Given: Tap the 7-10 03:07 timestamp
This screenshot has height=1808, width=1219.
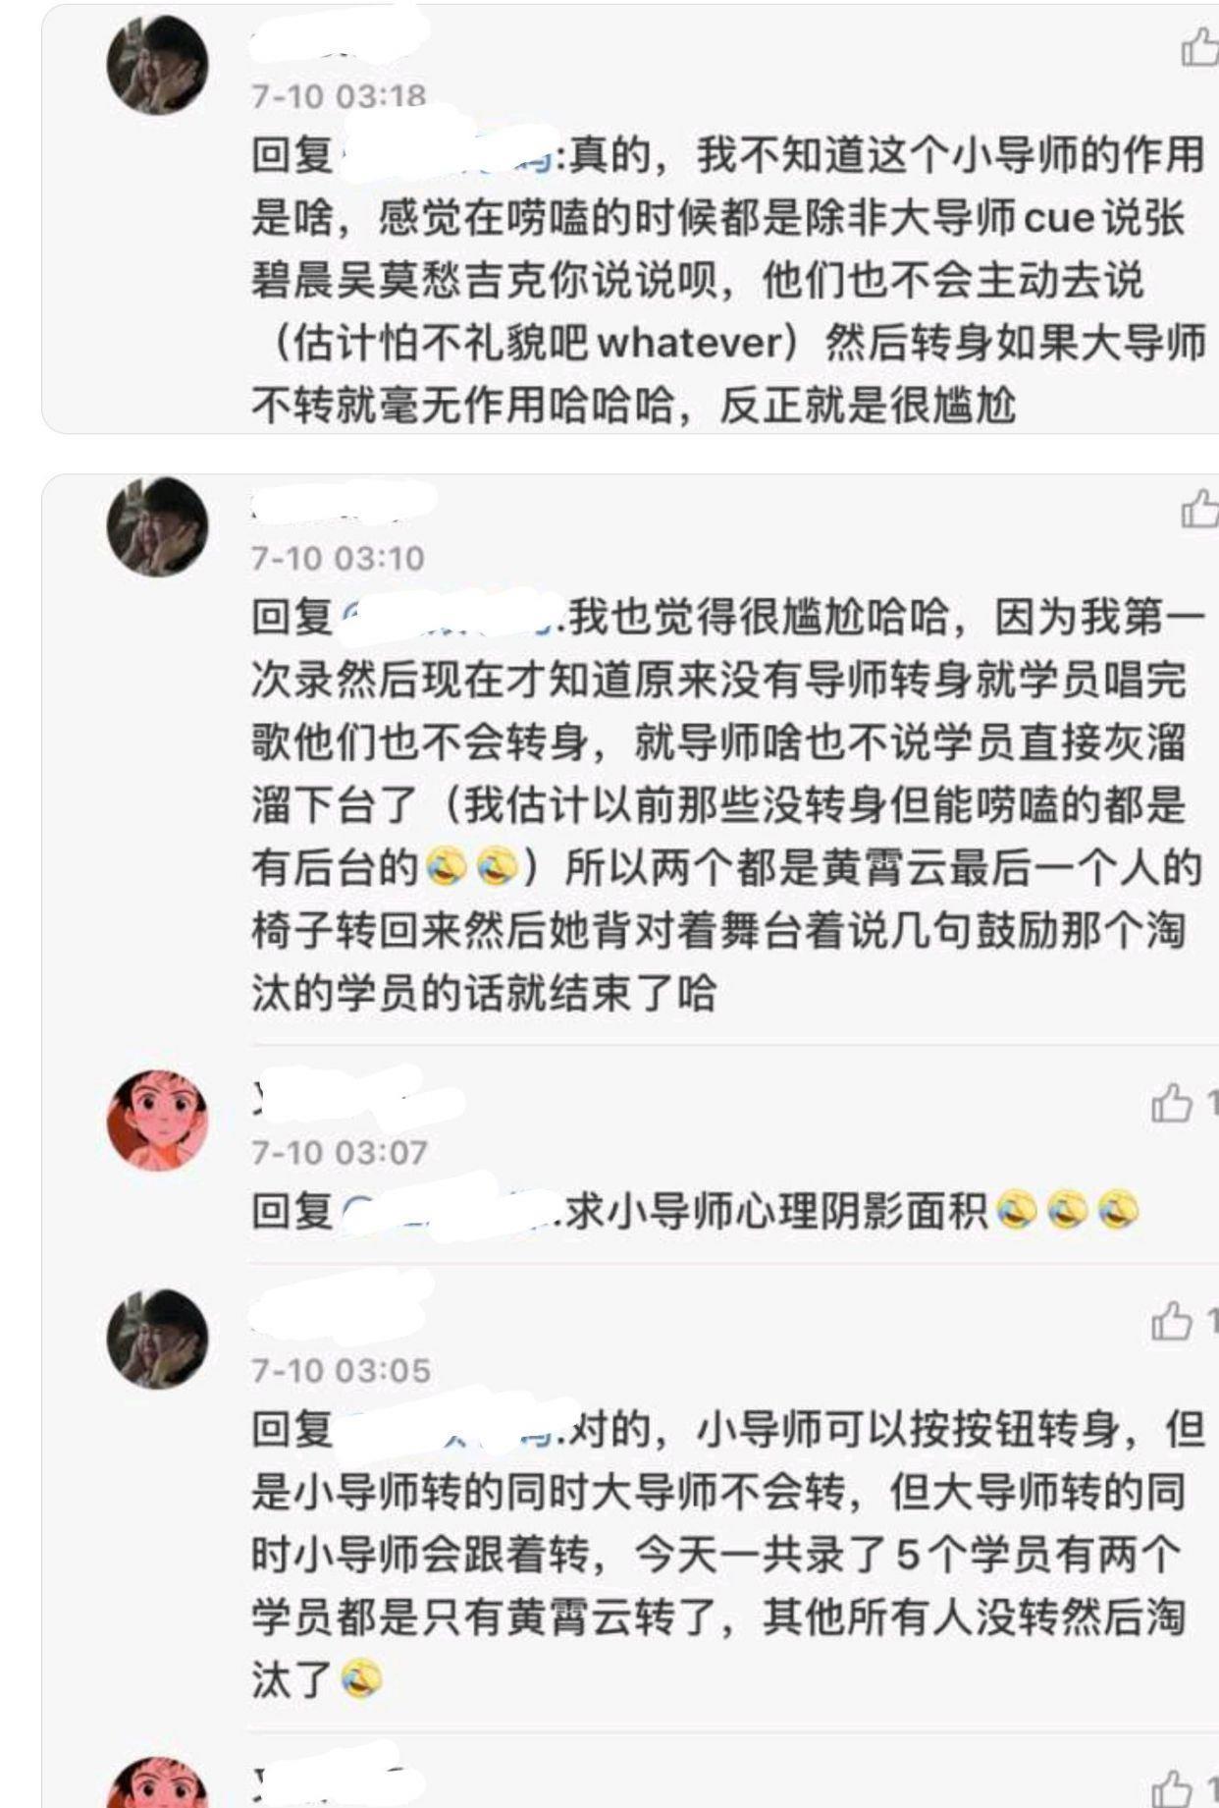Looking at the screenshot, I should [339, 1151].
